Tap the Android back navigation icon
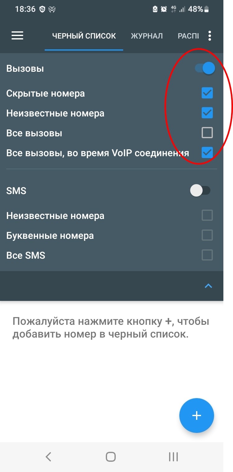Screen dimensions: 233x472 click(x=48, y=457)
